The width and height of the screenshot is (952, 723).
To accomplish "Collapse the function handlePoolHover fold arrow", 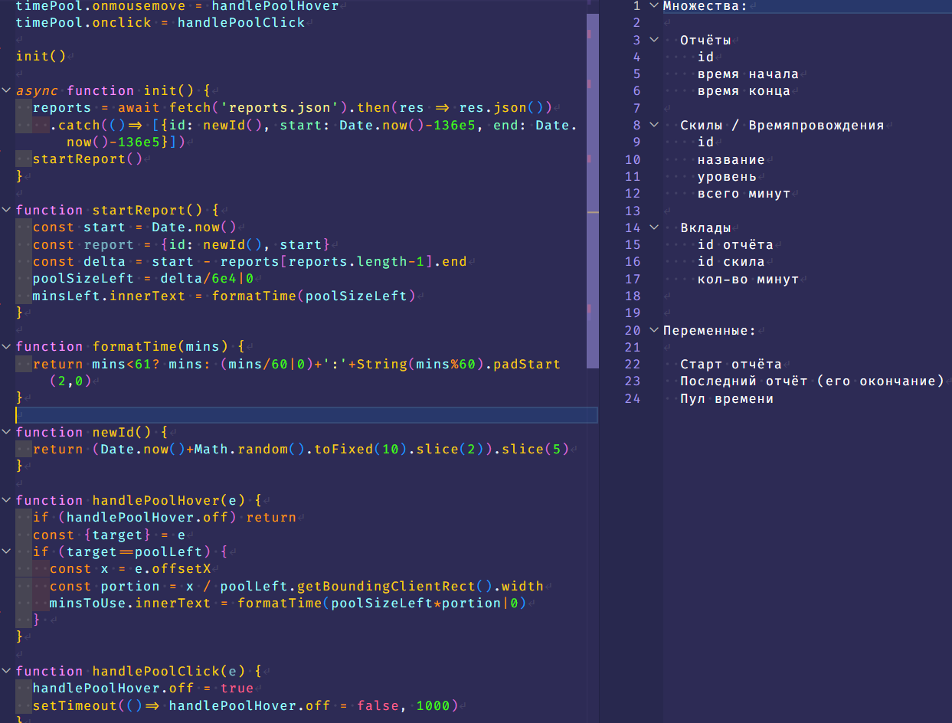I will click(6, 500).
